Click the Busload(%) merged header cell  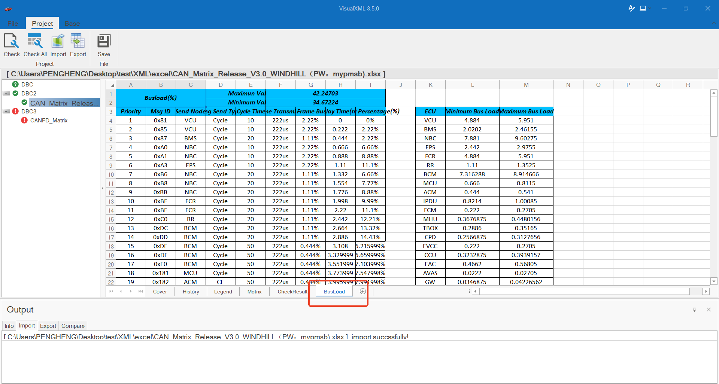pos(161,98)
